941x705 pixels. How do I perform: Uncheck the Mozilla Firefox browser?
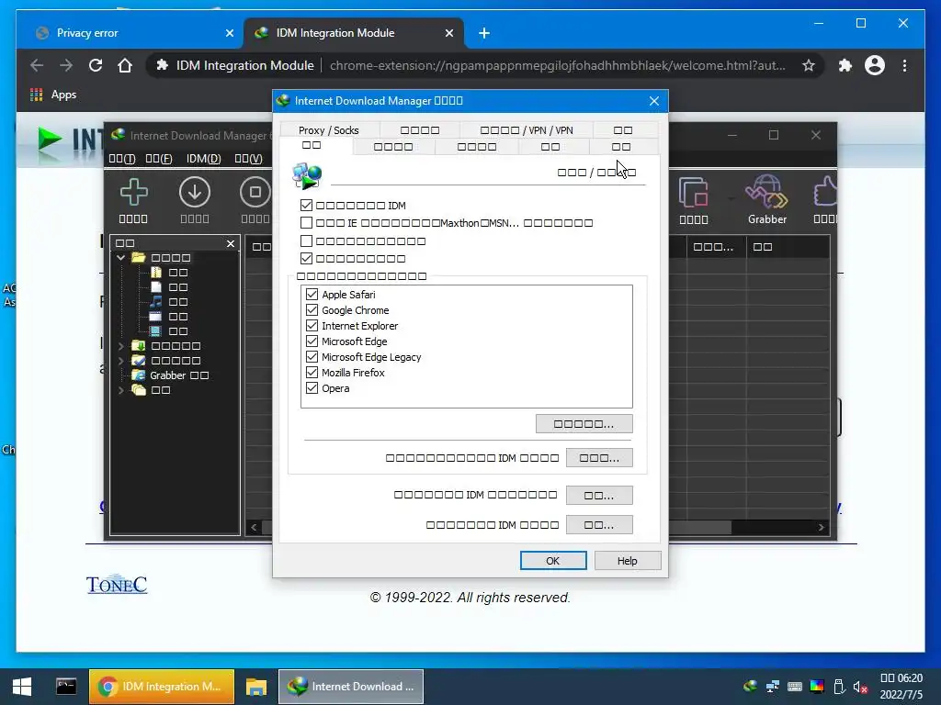click(x=312, y=373)
